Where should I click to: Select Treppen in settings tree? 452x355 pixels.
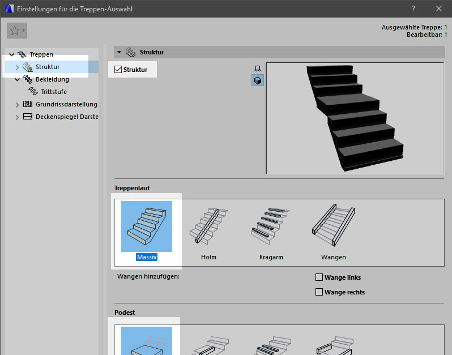pos(41,54)
